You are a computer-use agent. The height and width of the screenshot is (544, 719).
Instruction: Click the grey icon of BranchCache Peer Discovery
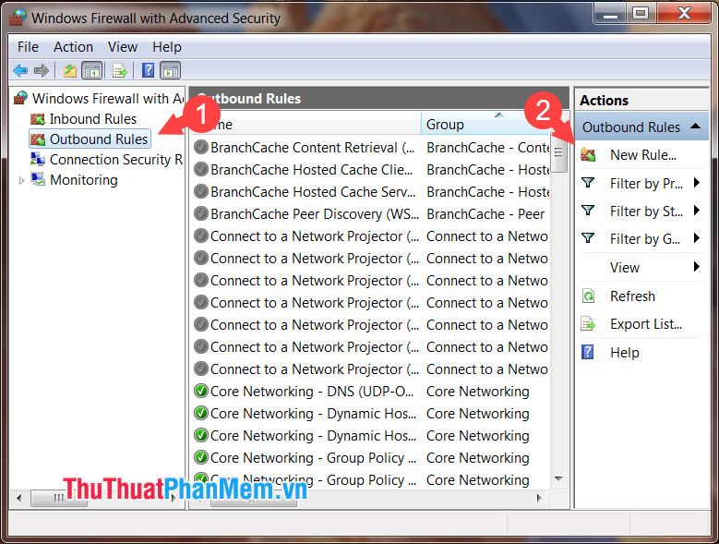[201, 213]
